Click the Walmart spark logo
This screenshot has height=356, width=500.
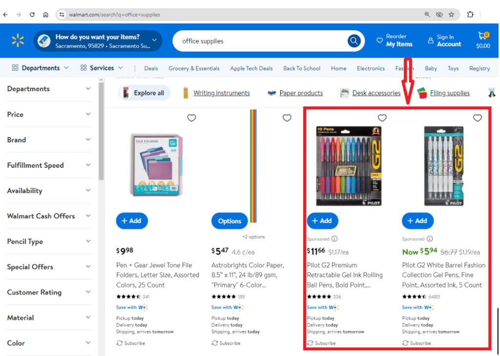click(x=18, y=40)
